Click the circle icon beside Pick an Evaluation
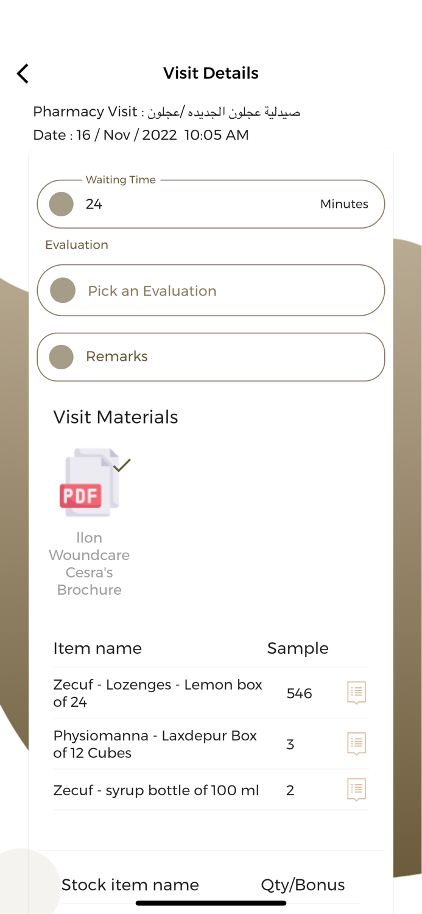 point(60,290)
